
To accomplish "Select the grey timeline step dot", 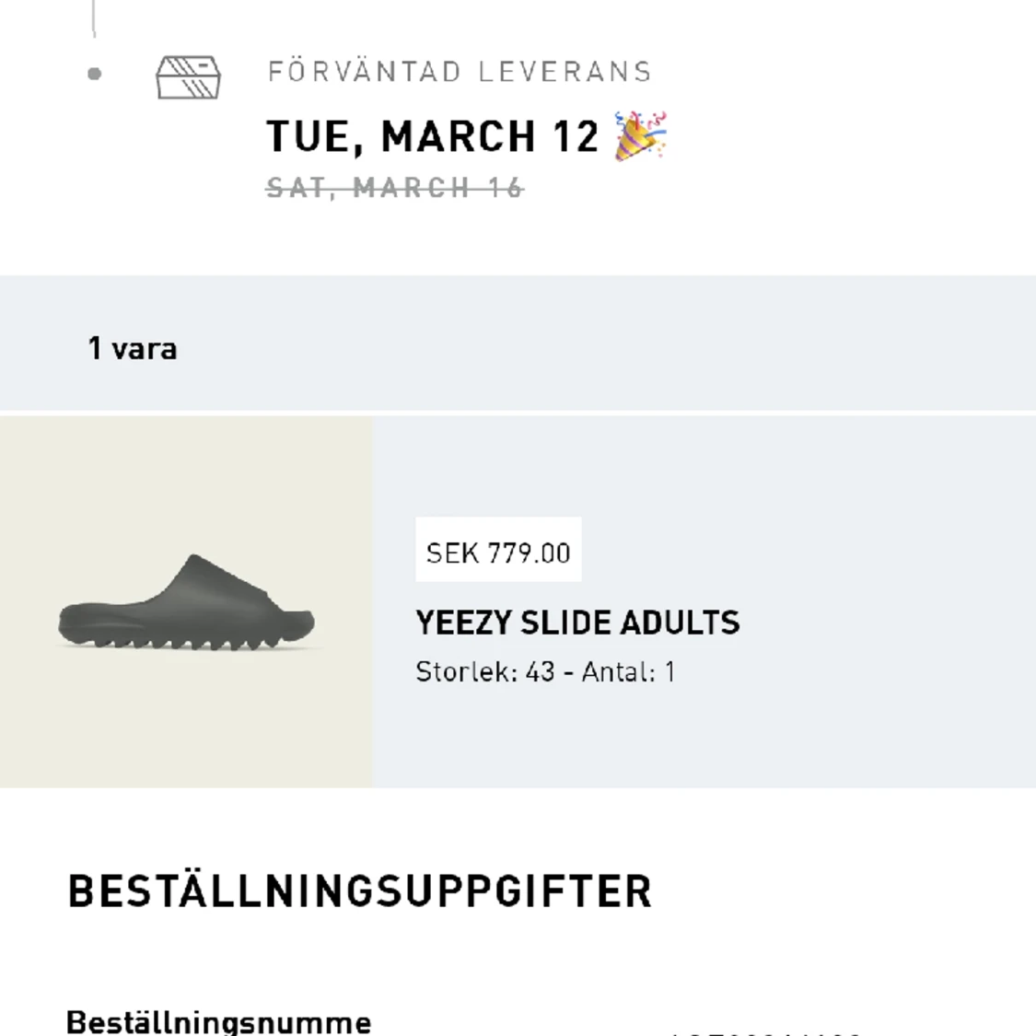I will pos(95,74).
